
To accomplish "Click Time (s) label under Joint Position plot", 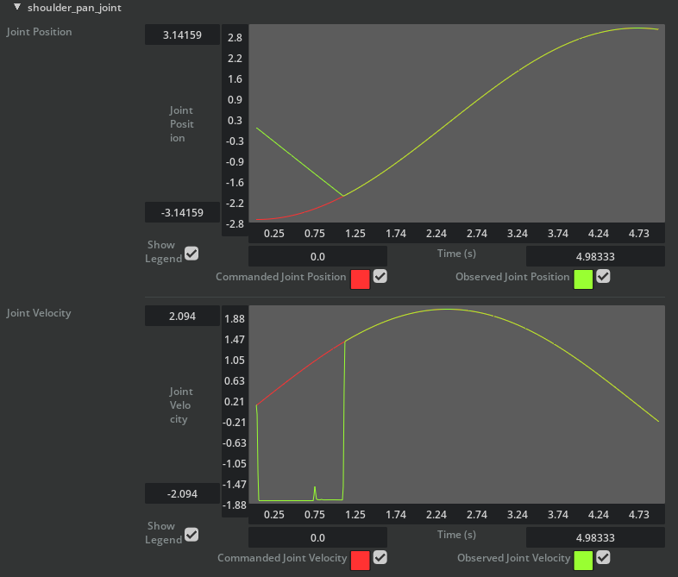I will click(x=456, y=254).
